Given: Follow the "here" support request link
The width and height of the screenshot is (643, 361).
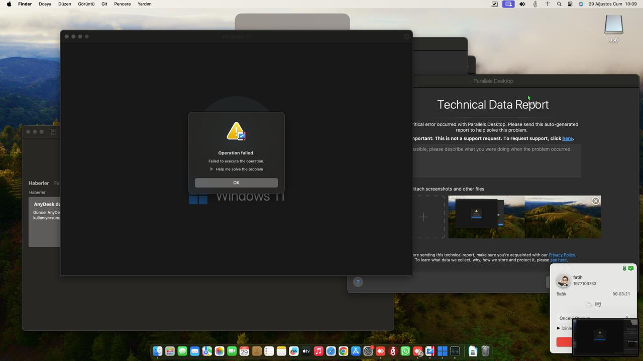Looking at the screenshot, I should point(567,138).
